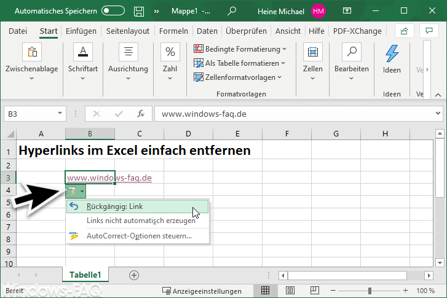
Task: Click the zoom slider handle
Action: coord(370,291)
